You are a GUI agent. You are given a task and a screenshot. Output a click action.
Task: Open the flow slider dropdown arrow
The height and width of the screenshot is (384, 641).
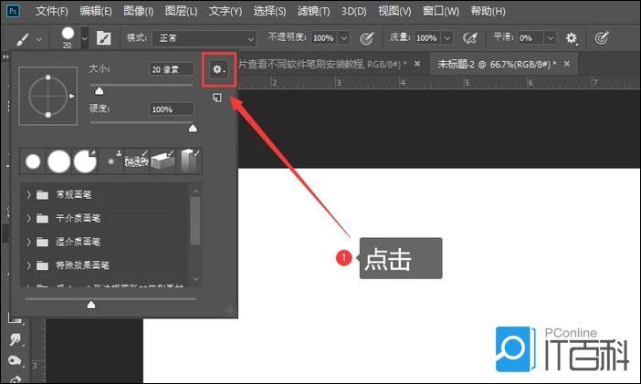click(447, 38)
